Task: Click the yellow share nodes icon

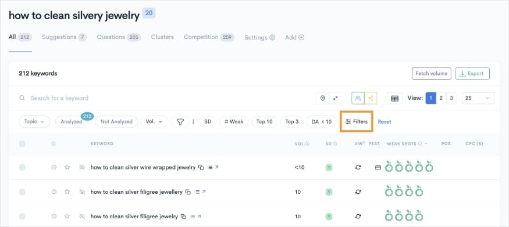Action: point(371,98)
